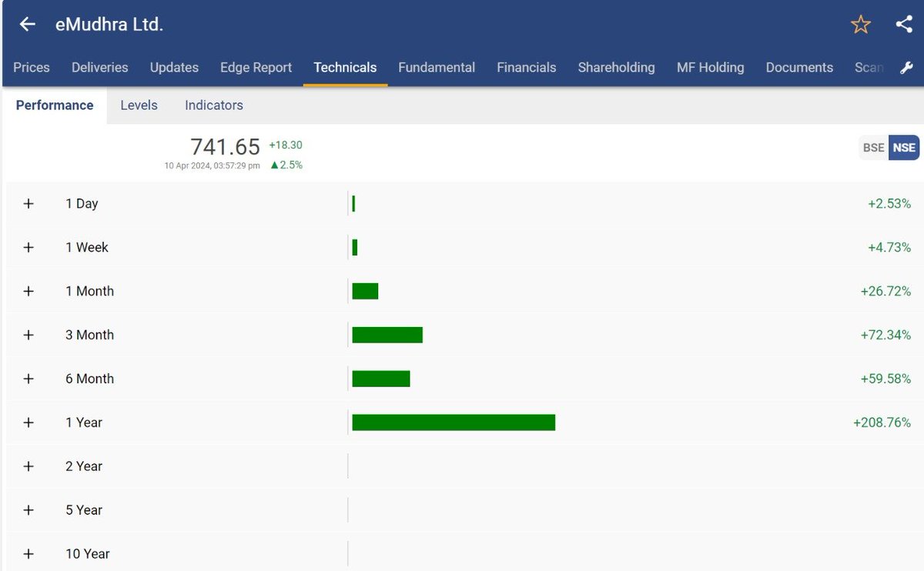Go back using the left arrow icon
This screenshot has width=924, height=571.
(28, 25)
